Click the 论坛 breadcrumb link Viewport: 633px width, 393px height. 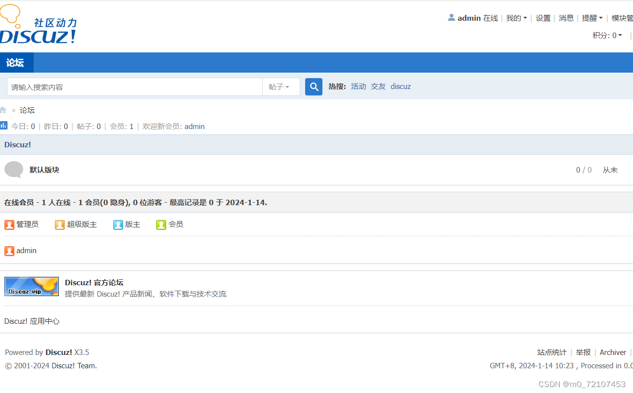click(27, 110)
